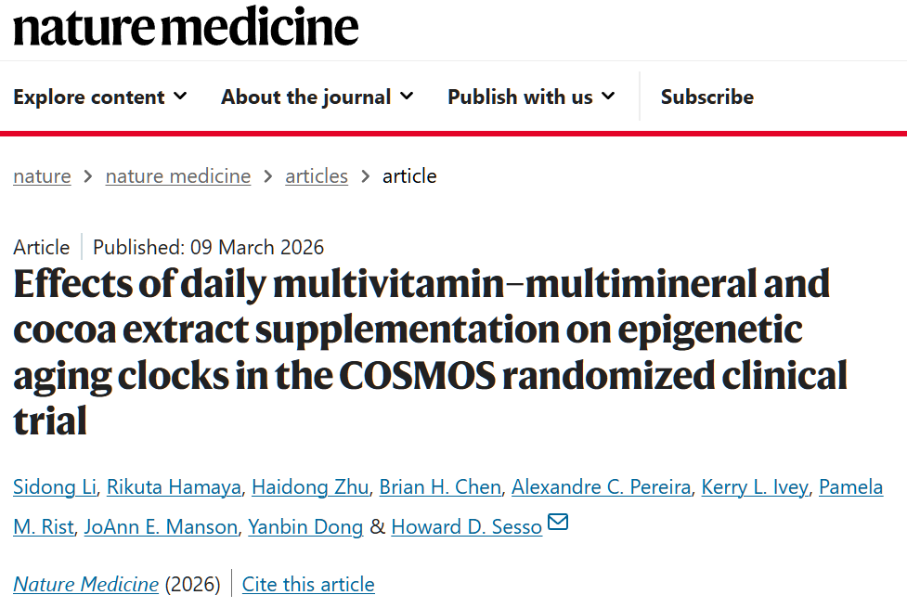Click the Subscribe link
This screenshot has width=907, height=608.
click(706, 97)
